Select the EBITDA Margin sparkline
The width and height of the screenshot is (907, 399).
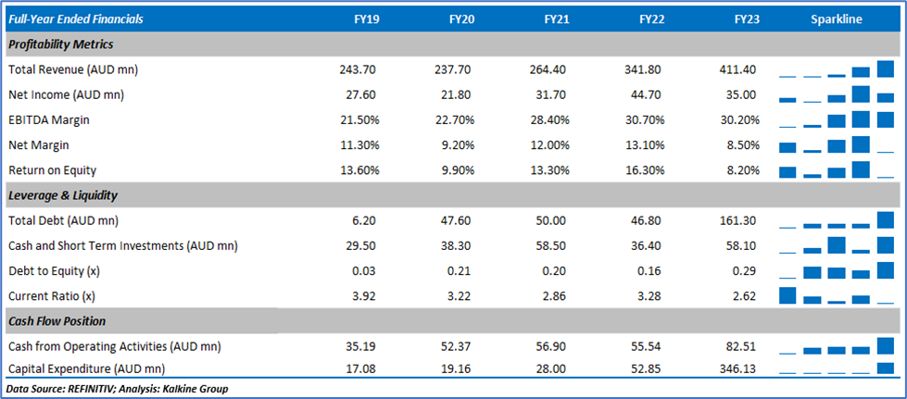tap(837, 119)
